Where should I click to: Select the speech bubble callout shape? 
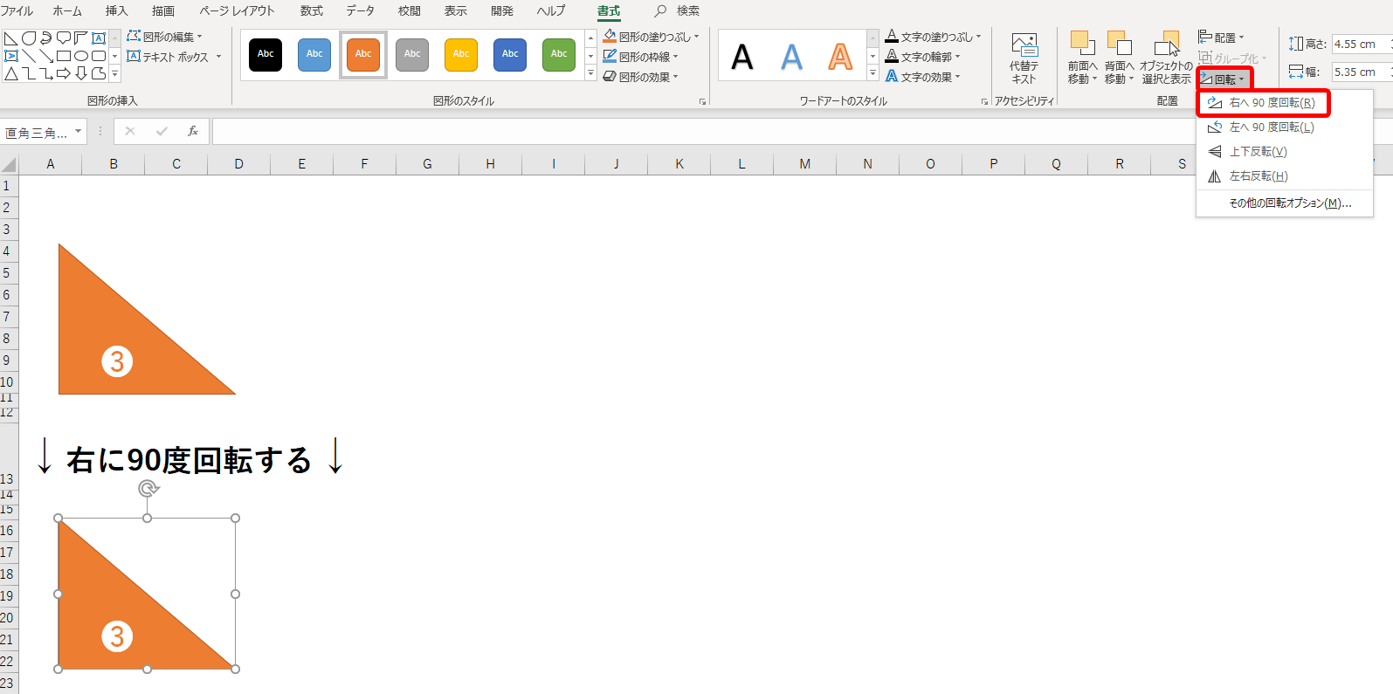click(x=64, y=38)
